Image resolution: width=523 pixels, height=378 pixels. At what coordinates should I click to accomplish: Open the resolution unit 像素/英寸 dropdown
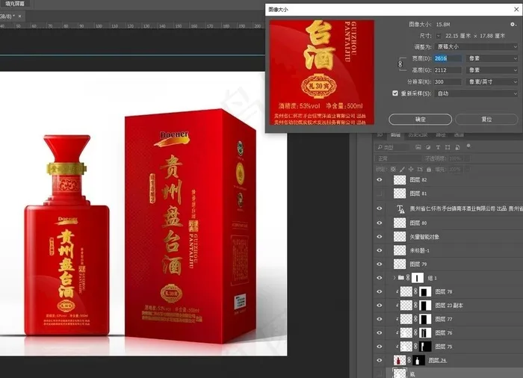[x=492, y=81]
